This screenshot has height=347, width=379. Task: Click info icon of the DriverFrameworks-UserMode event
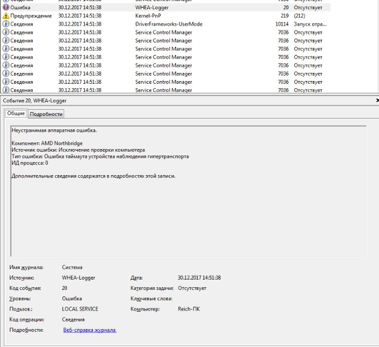pyautogui.click(x=6, y=24)
